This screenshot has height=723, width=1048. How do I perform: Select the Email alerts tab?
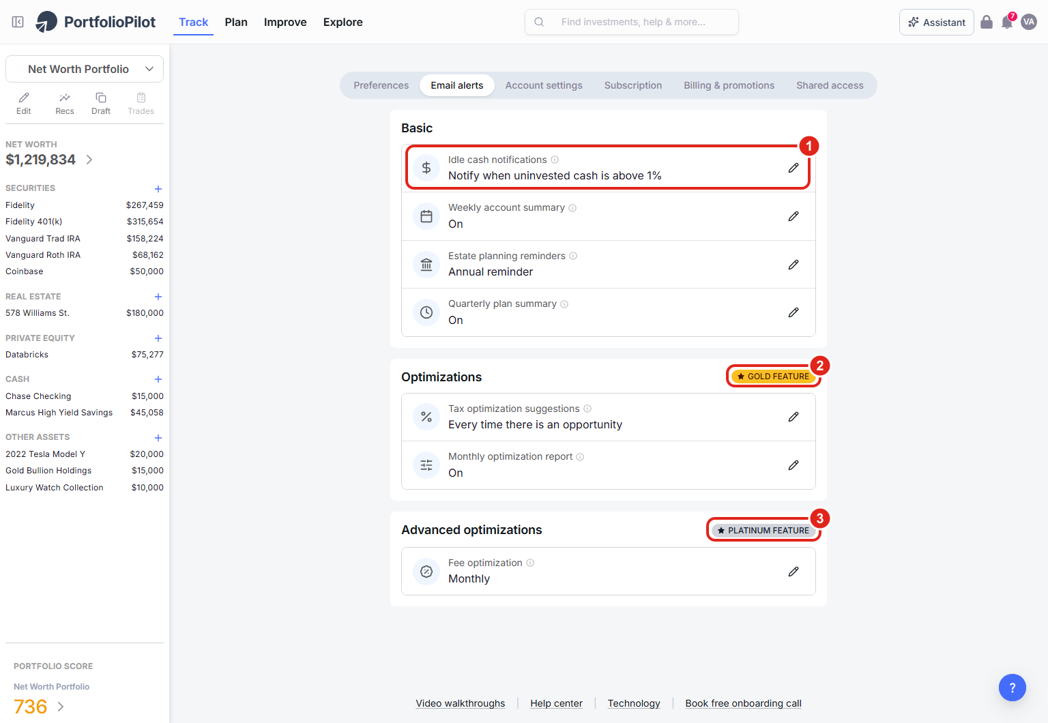[x=457, y=85]
